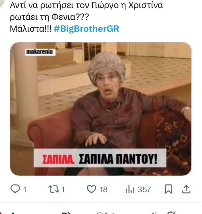202x214 pixels.
Task: Bookmark this tweet with the bookmark icon
Action: point(169,189)
